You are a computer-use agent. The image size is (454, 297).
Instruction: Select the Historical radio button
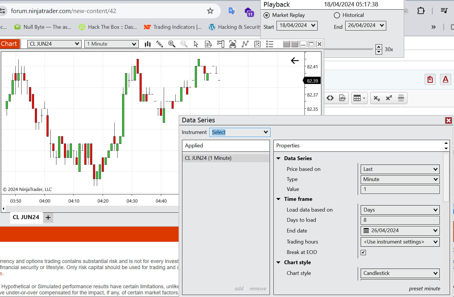pos(337,15)
